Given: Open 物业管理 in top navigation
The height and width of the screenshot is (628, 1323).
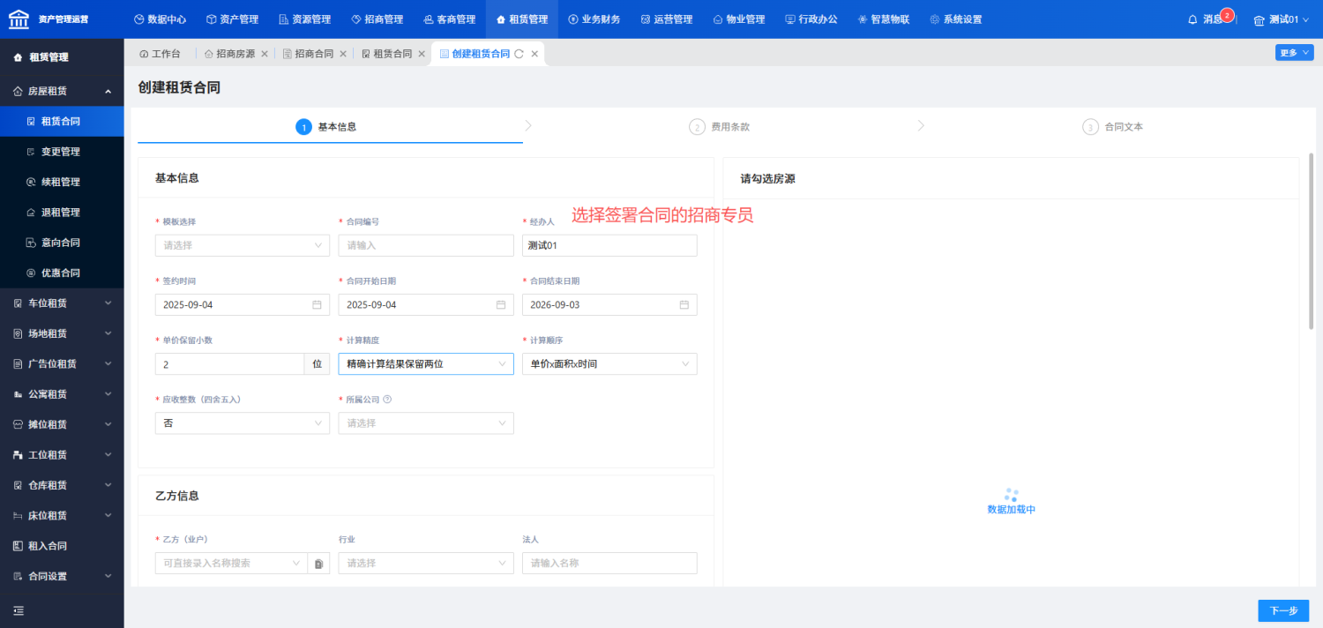Looking at the screenshot, I should coord(738,19).
